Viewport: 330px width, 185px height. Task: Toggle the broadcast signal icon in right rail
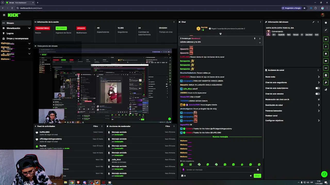[326, 68]
